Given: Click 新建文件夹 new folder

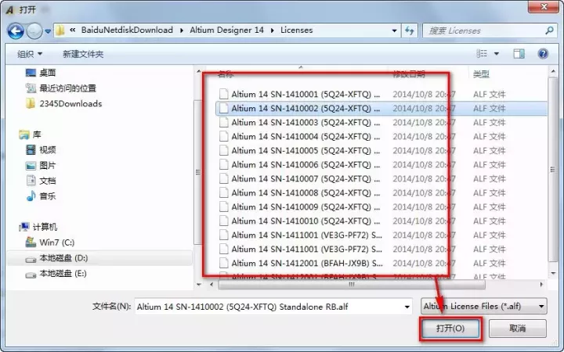Looking at the screenshot, I should coord(83,54).
